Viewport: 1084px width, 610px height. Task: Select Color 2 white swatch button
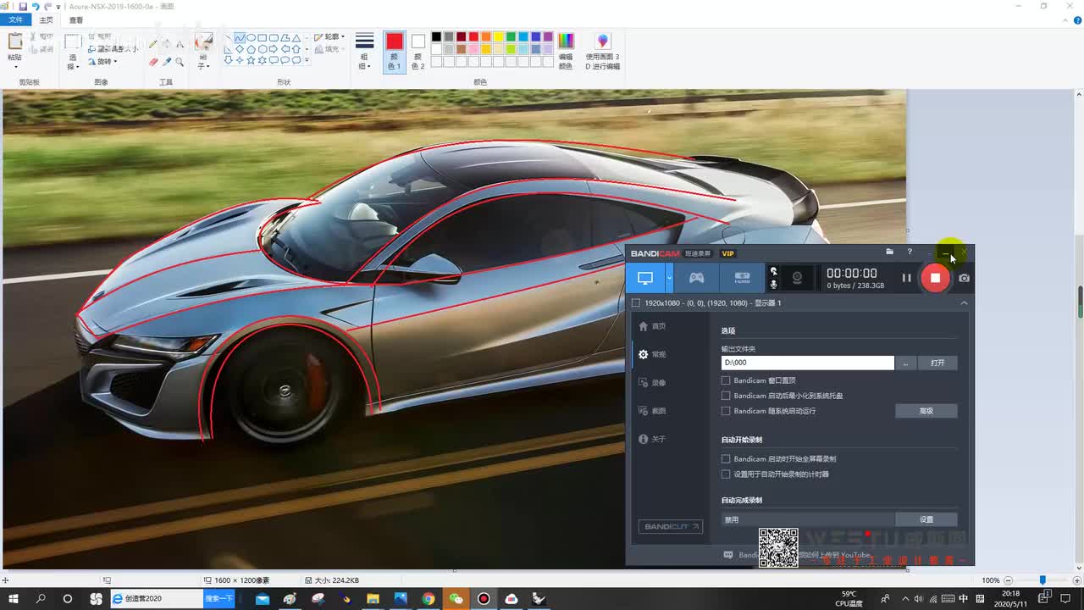click(x=418, y=52)
